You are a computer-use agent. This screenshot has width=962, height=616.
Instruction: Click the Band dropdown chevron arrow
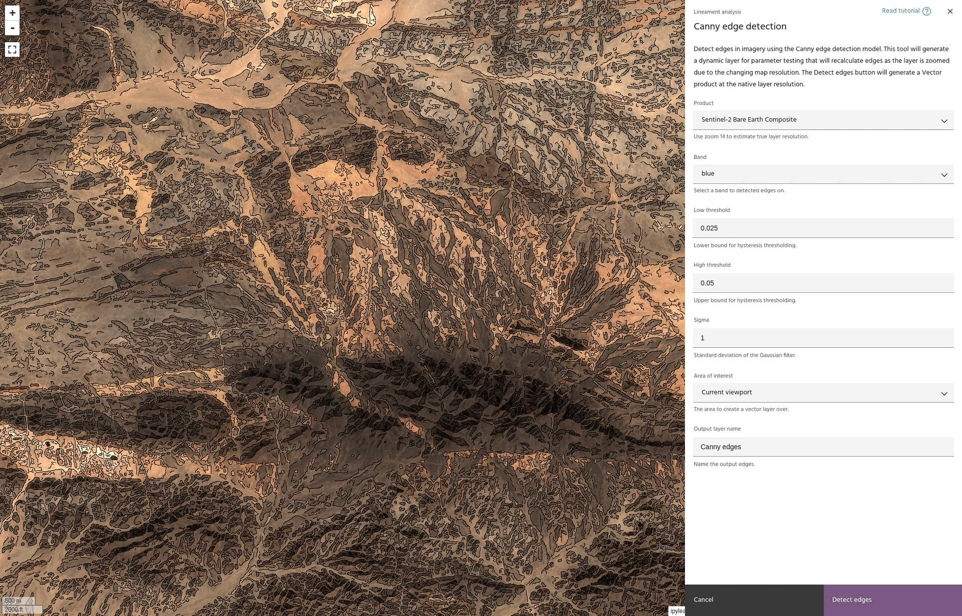[x=944, y=174]
